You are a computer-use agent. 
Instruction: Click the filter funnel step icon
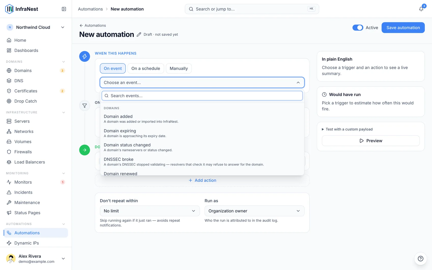[84, 105]
